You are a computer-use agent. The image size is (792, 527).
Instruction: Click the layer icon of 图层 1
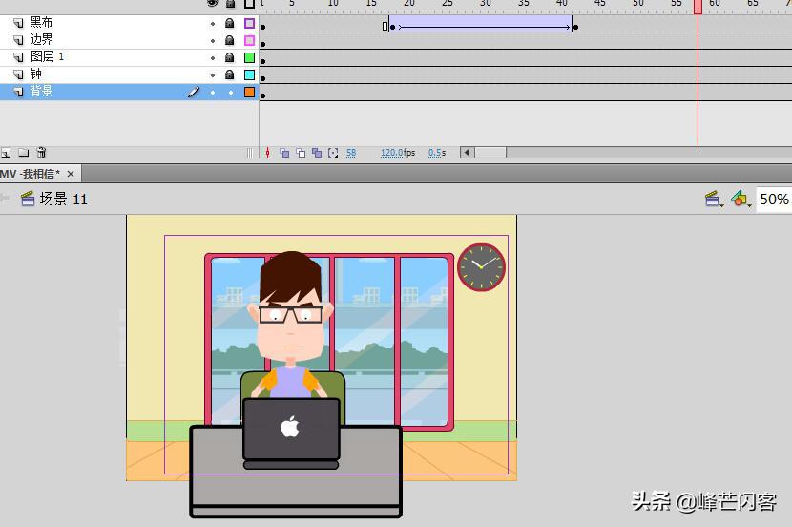pos(18,57)
